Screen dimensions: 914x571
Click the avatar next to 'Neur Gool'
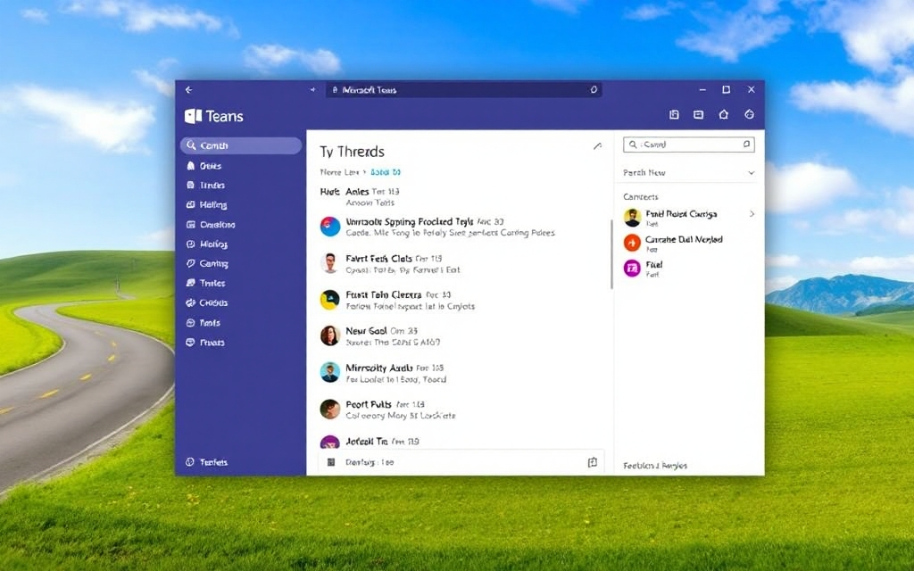coord(330,335)
